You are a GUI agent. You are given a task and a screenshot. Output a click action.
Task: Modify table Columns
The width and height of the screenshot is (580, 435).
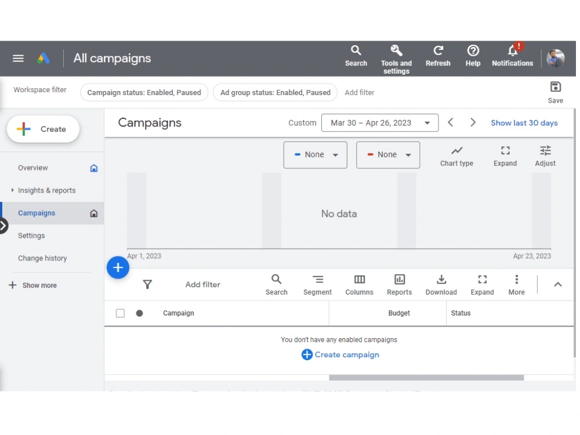click(x=359, y=285)
